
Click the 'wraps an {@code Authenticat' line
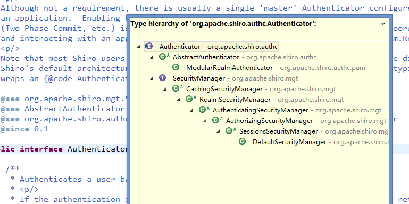coord(63,78)
